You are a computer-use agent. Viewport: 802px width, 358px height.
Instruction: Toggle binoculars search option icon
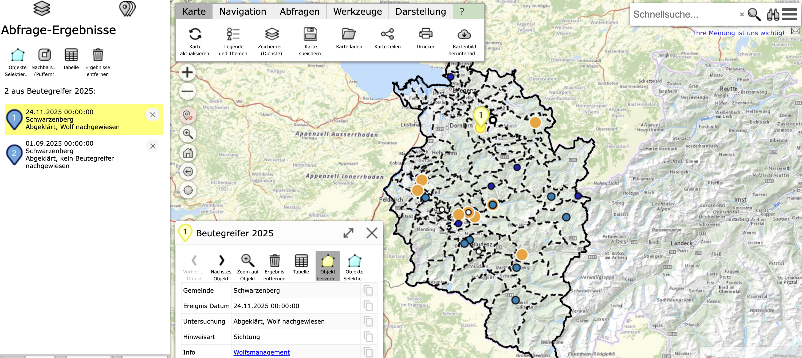click(x=773, y=14)
